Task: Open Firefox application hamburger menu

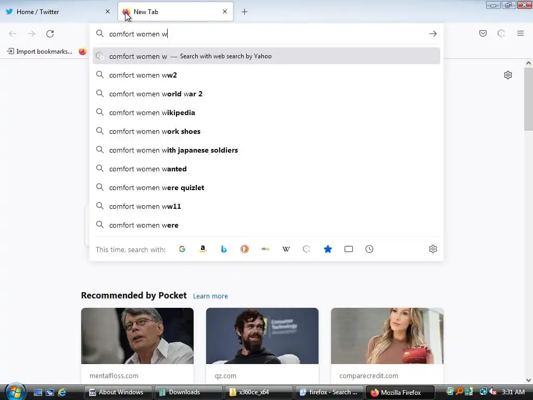Action: click(520, 33)
